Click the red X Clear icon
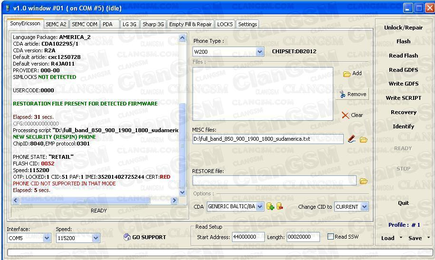The image size is (435, 260). [346, 115]
